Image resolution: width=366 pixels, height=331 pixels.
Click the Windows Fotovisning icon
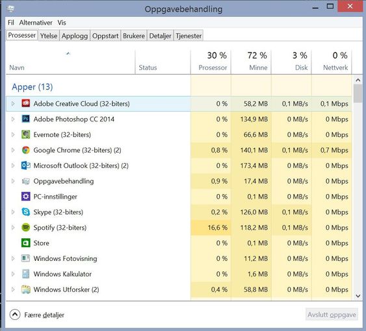[x=25, y=258]
